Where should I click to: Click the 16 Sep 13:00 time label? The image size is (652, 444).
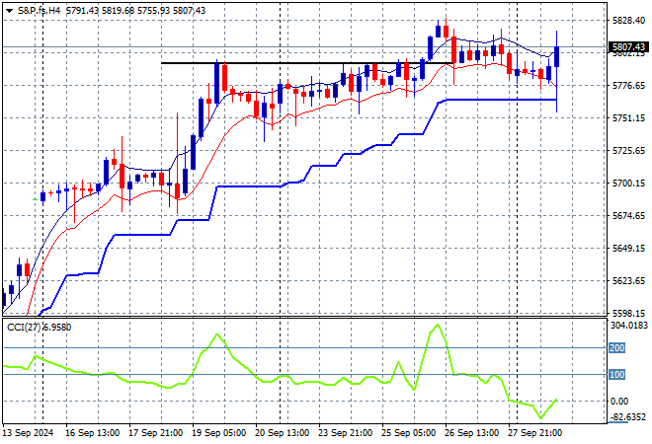(92, 433)
